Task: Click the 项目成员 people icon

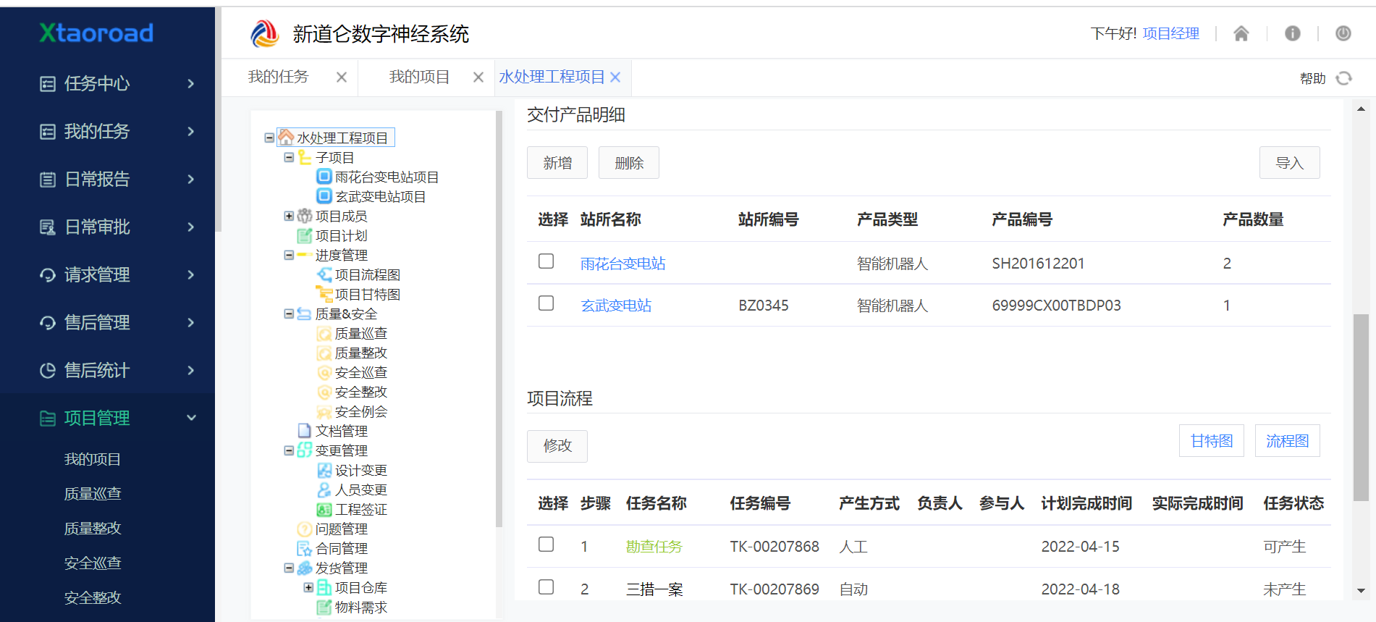Action: click(305, 216)
